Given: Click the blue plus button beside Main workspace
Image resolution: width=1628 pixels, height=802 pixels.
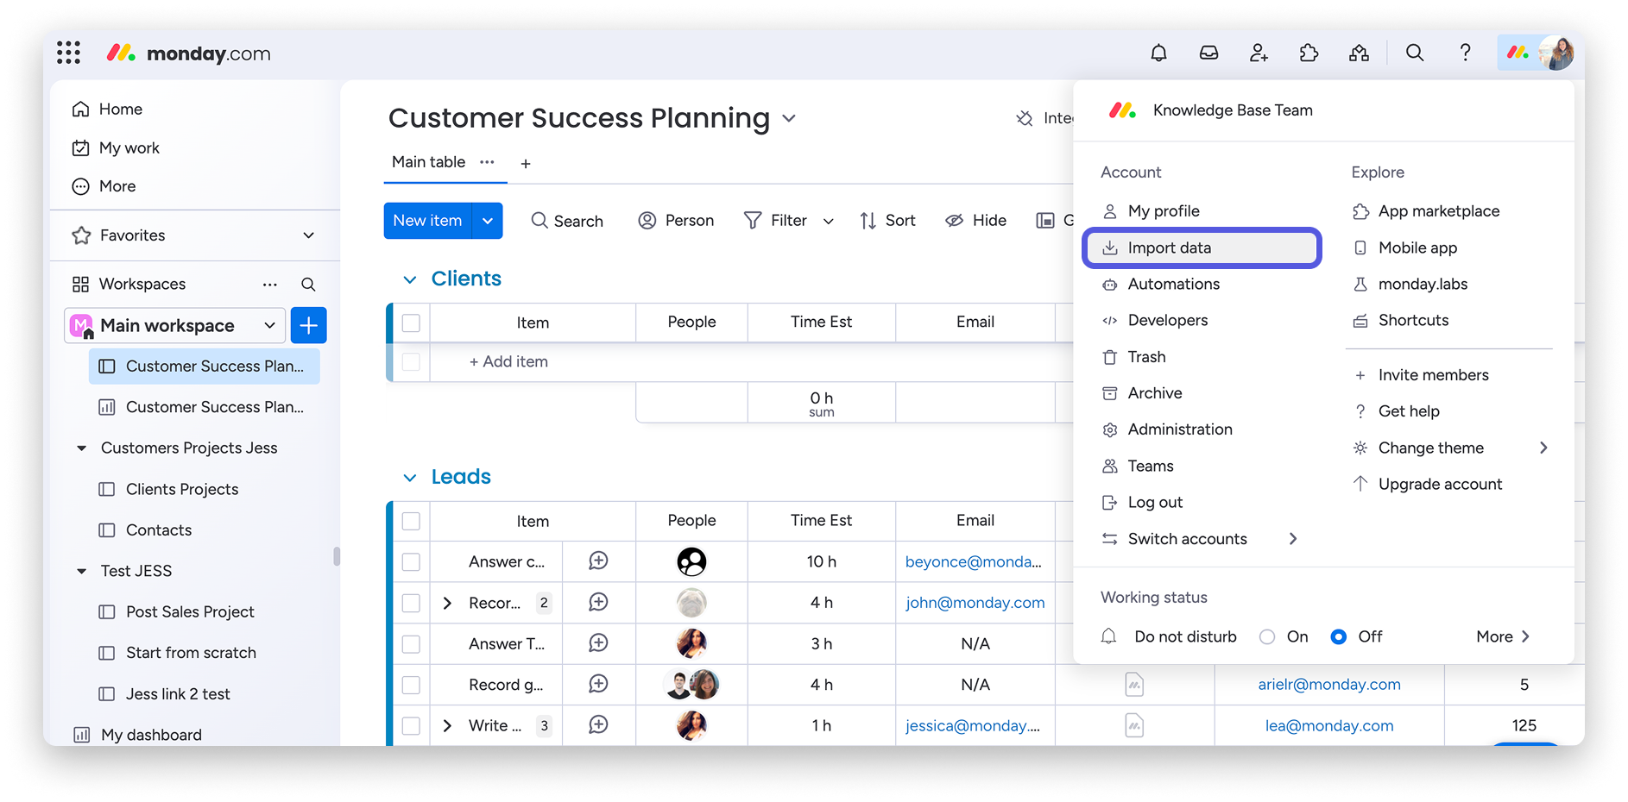Looking at the screenshot, I should pyautogui.click(x=308, y=325).
